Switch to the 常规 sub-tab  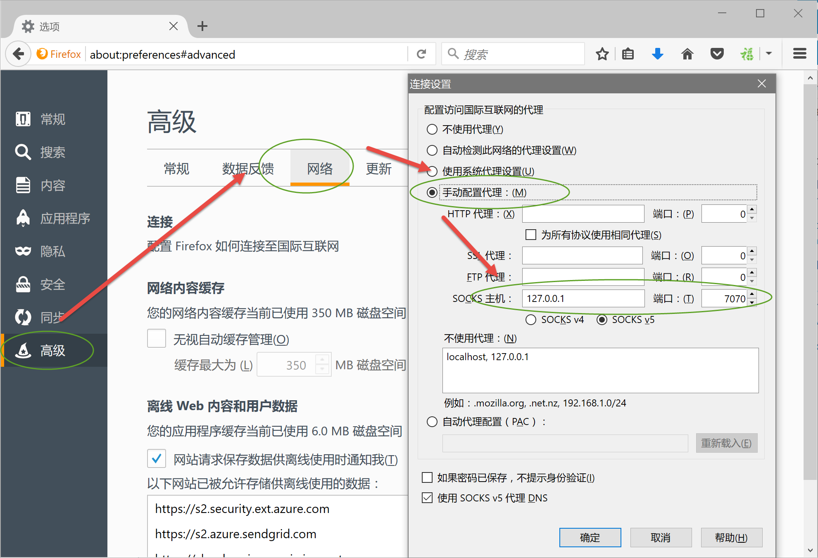pyautogui.click(x=176, y=169)
